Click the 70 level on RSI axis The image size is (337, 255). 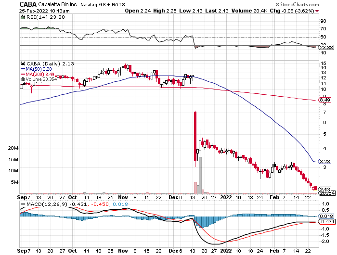coord(323,29)
